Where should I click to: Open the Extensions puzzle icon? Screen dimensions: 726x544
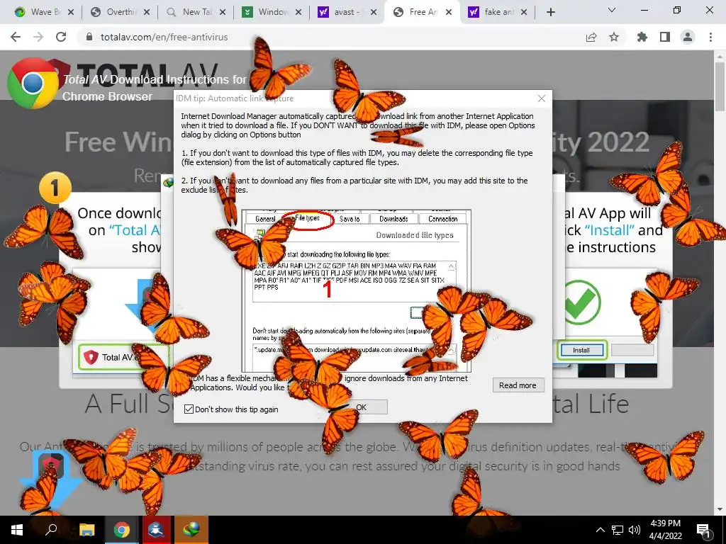642,37
